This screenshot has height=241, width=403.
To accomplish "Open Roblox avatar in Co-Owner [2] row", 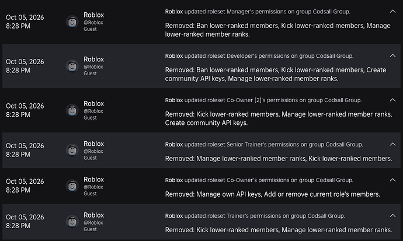I will 72,110.
